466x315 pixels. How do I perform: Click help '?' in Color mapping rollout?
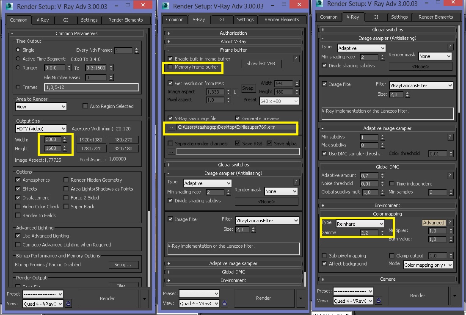[x=449, y=222]
